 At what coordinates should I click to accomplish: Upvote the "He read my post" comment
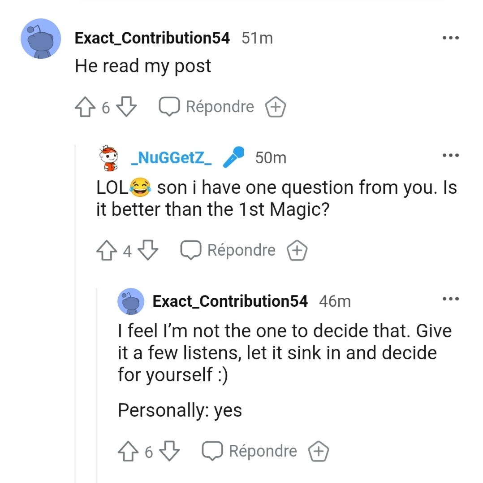click(x=85, y=107)
